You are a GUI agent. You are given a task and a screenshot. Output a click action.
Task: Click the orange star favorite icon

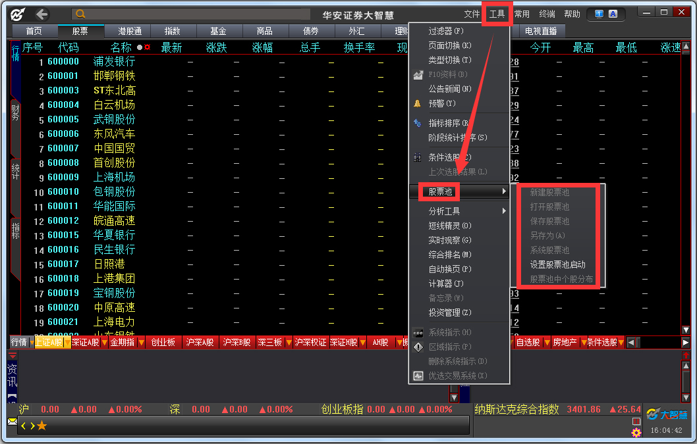42,426
